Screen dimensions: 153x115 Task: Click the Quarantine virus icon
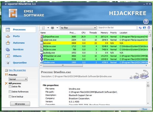[8, 63]
